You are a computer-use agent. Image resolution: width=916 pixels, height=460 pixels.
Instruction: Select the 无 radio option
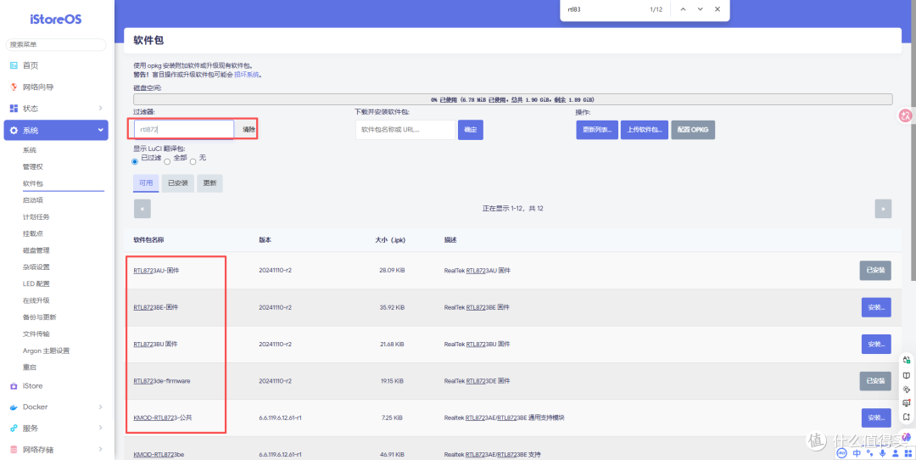pos(193,161)
